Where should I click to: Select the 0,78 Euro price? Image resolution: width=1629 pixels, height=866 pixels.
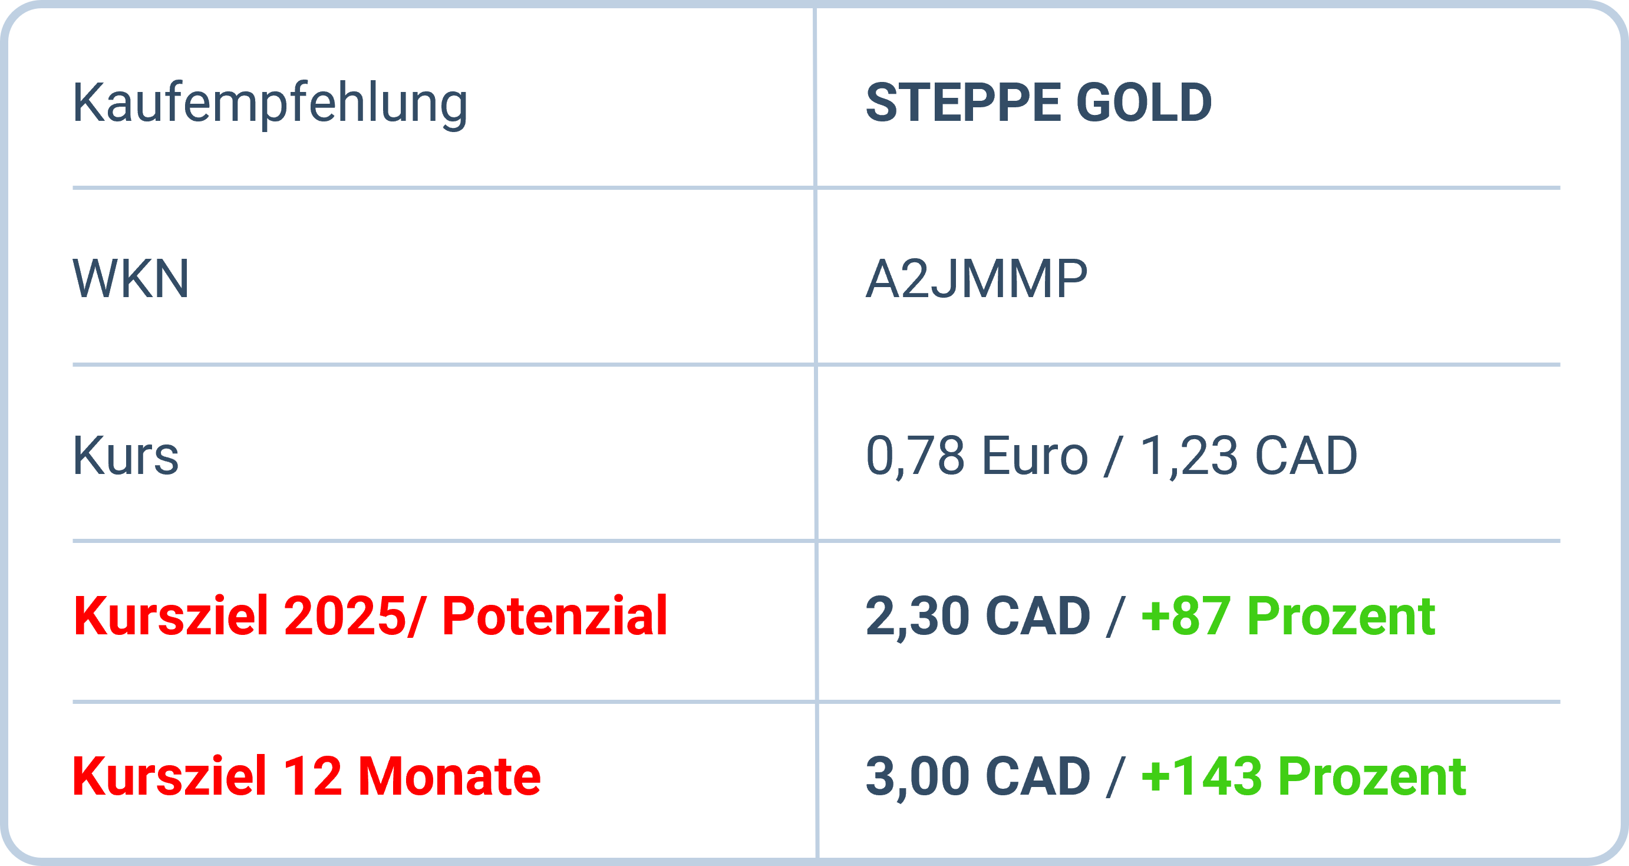point(977,456)
